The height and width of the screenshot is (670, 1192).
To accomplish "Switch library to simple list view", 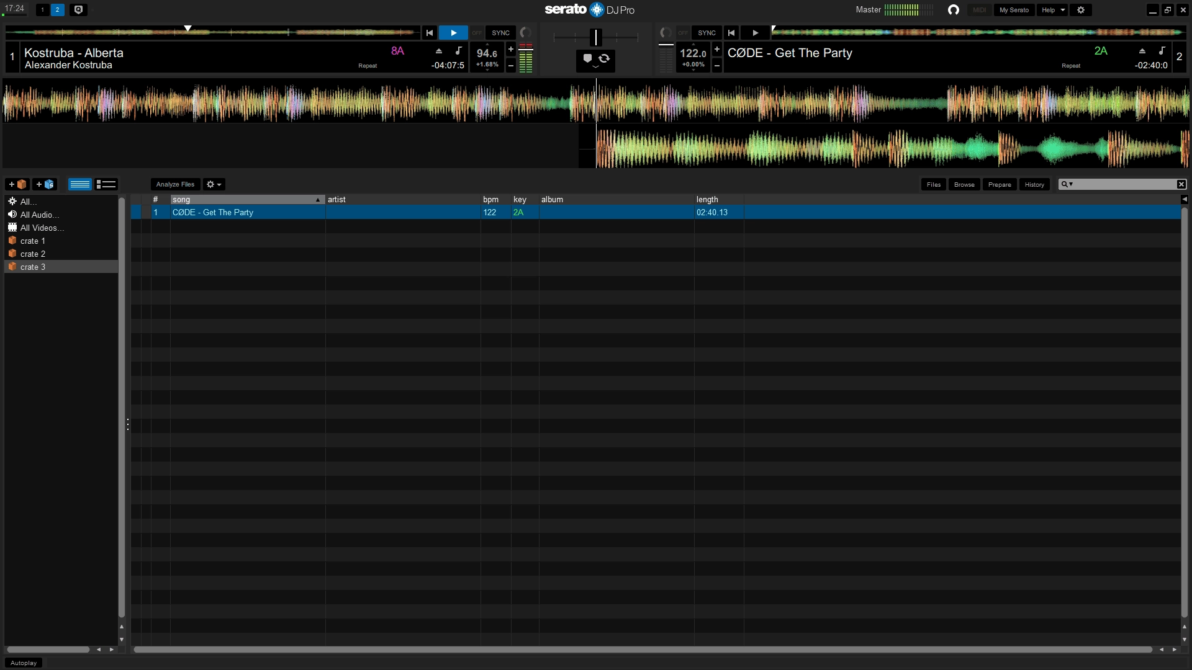I will (80, 184).
